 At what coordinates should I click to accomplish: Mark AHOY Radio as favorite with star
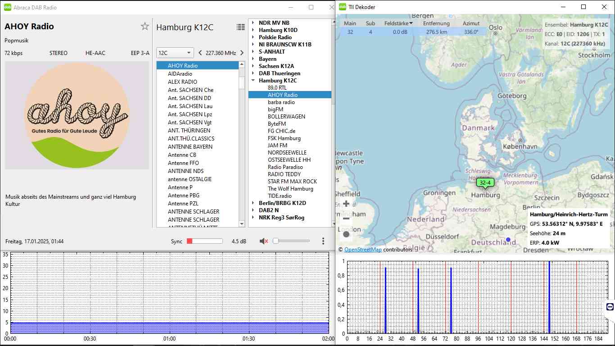[145, 27]
